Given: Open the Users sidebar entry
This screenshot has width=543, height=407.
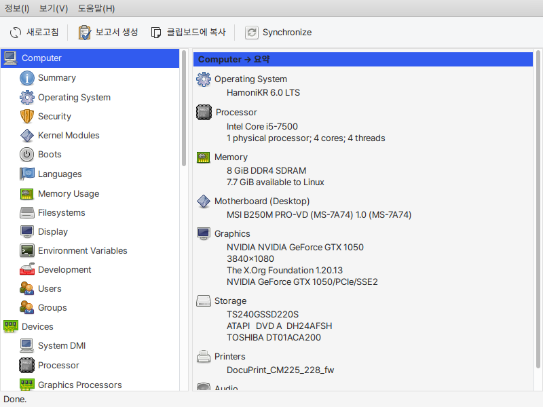Looking at the screenshot, I should click(x=50, y=289).
